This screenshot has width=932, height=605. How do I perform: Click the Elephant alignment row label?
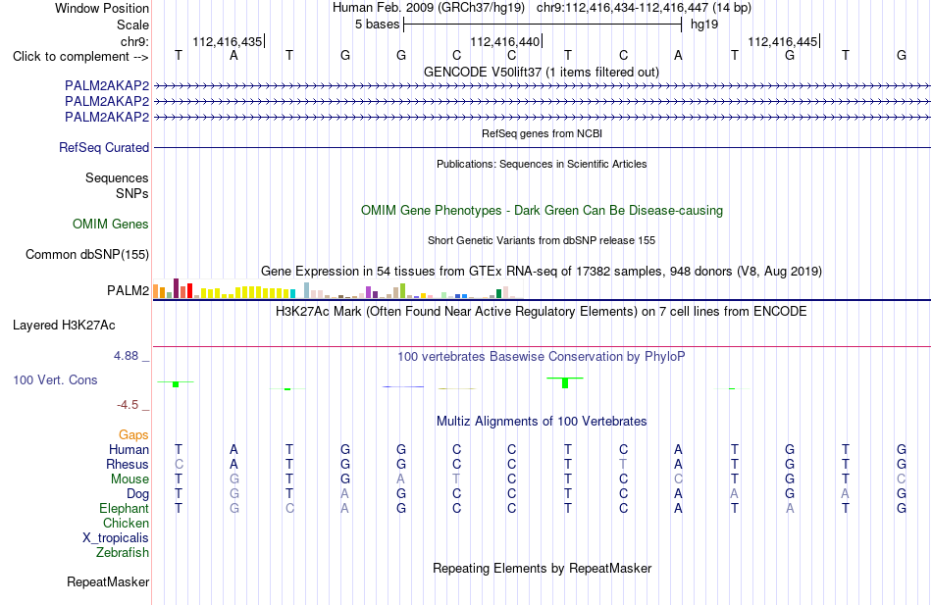point(125,509)
